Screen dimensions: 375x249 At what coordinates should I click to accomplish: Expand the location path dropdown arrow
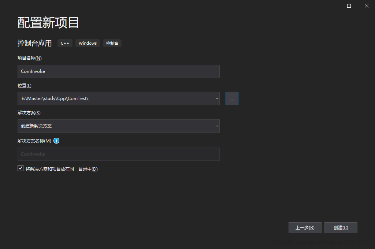click(x=217, y=99)
